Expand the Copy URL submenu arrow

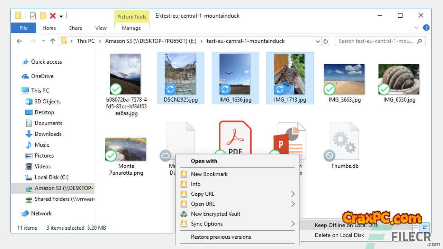(293, 194)
